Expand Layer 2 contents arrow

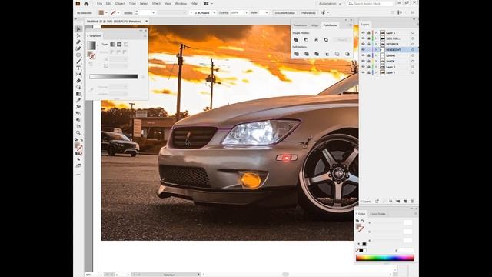click(x=376, y=32)
